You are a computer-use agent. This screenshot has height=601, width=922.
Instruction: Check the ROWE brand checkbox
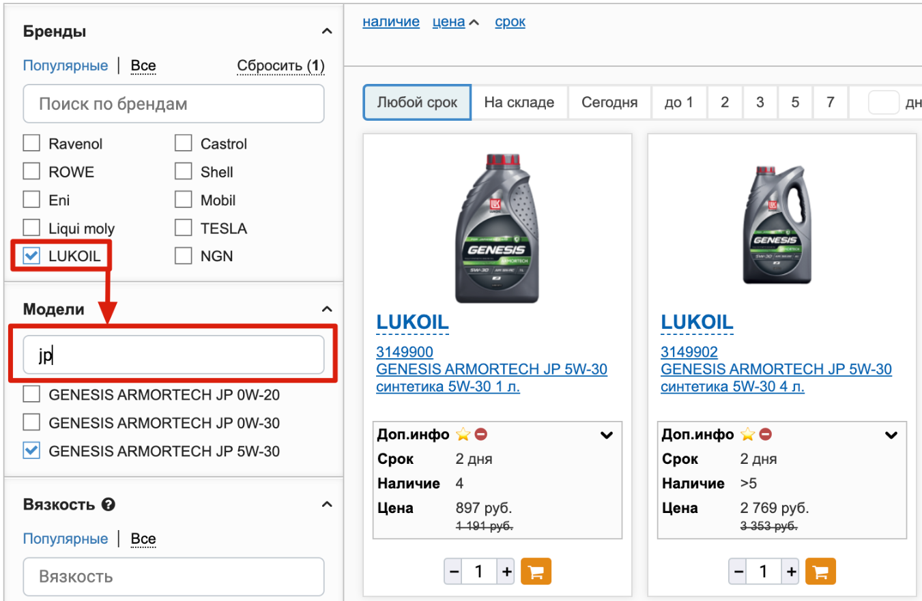point(31,171)
